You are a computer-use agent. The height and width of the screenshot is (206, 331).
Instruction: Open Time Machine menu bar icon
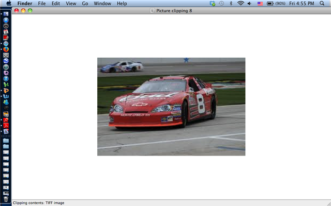(221, 4)
